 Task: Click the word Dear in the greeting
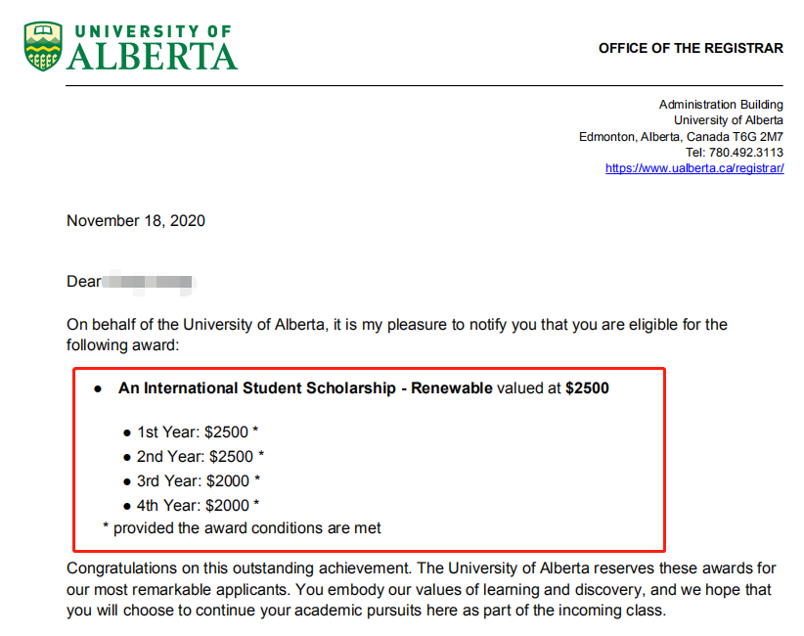click(x=83, y=282)
